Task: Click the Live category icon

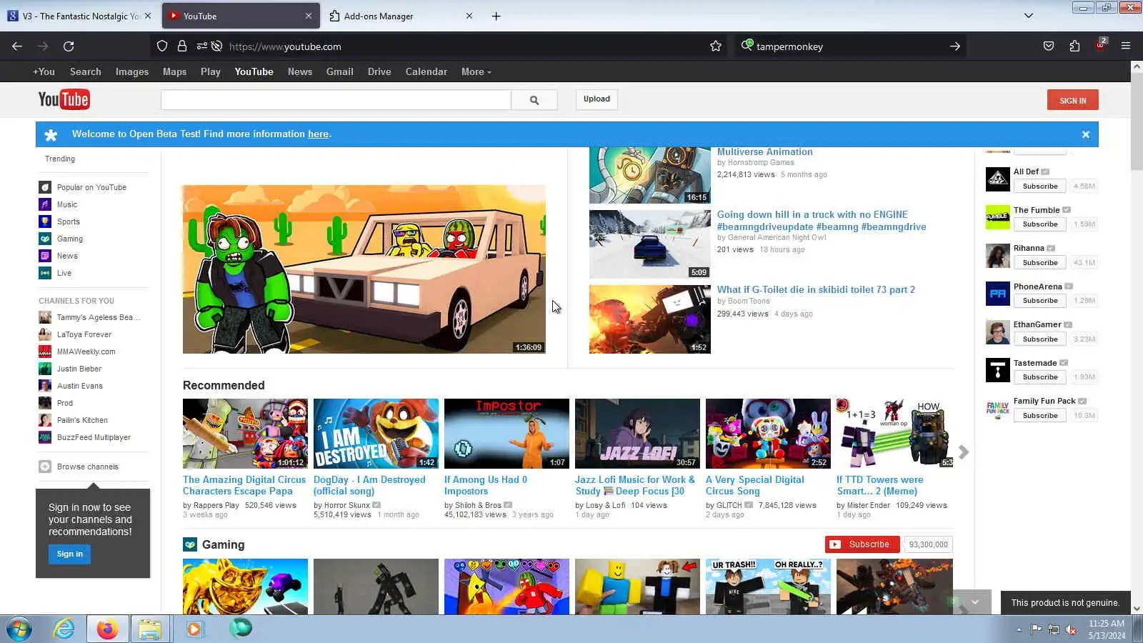Action: click(x=45, y=273)
